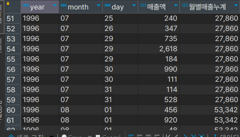Click the year cell 1996 in row 60
The width and height of the screenshot is (240, 137).
tap(40, 110)
